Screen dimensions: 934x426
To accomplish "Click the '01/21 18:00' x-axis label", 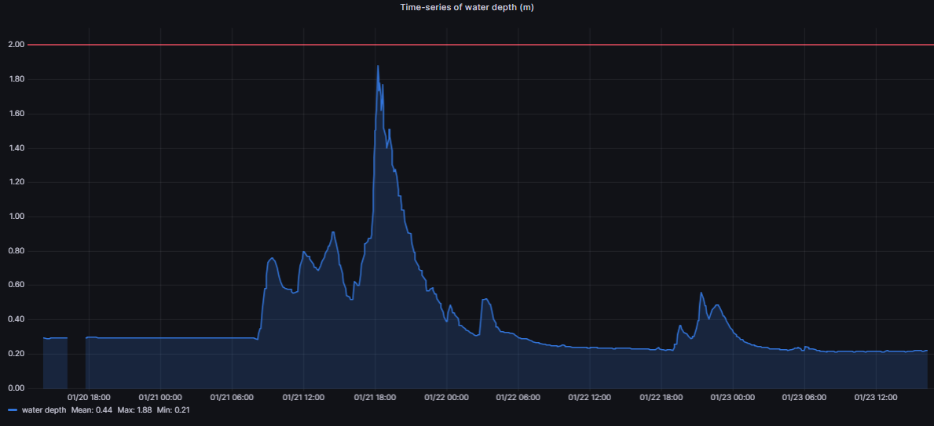I will pyautogui.click(x=375, y=398).
